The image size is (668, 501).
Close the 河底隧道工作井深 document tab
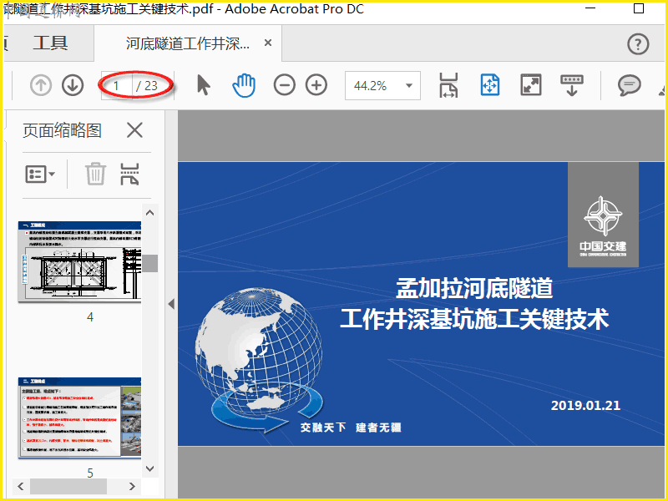[x=268, y=43]
